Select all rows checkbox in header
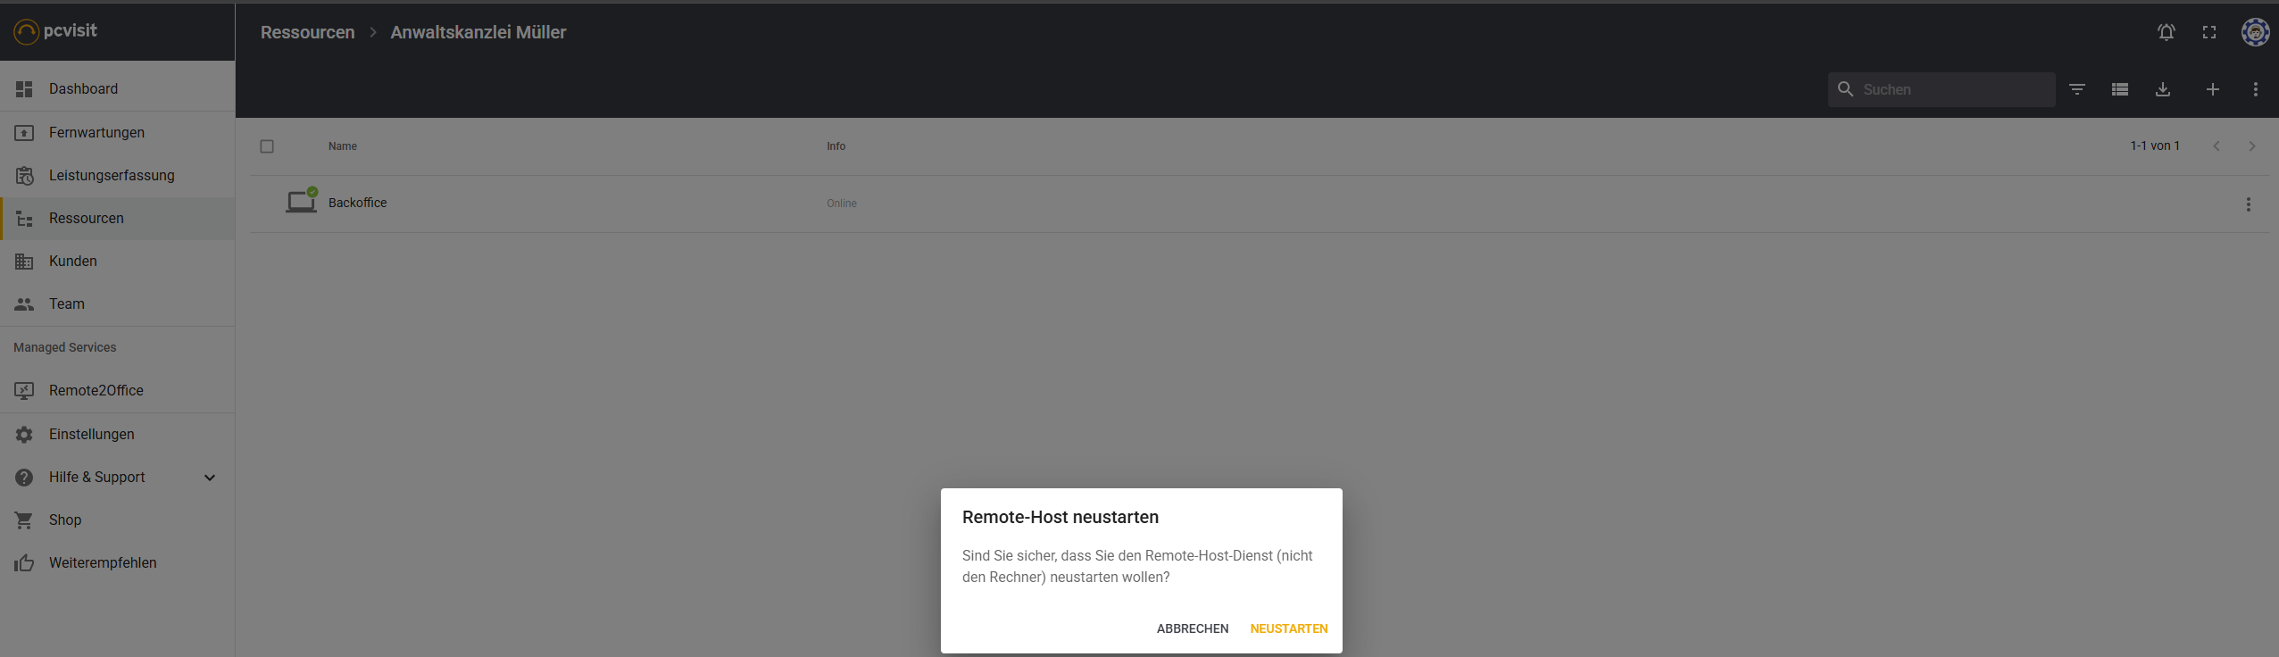Image resolution: width=2279 pixels, height=657 pixels. tap(267, 146)
